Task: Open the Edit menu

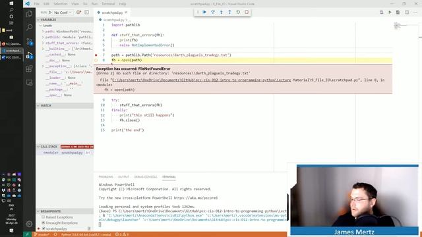Action: 46,4
